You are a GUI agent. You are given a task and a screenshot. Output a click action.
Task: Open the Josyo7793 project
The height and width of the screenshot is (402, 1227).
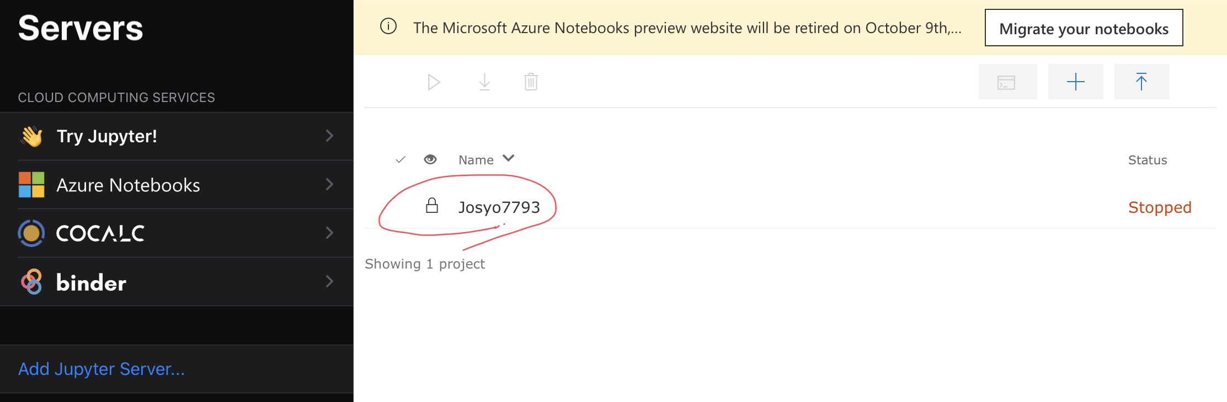[x=499, y=207]
